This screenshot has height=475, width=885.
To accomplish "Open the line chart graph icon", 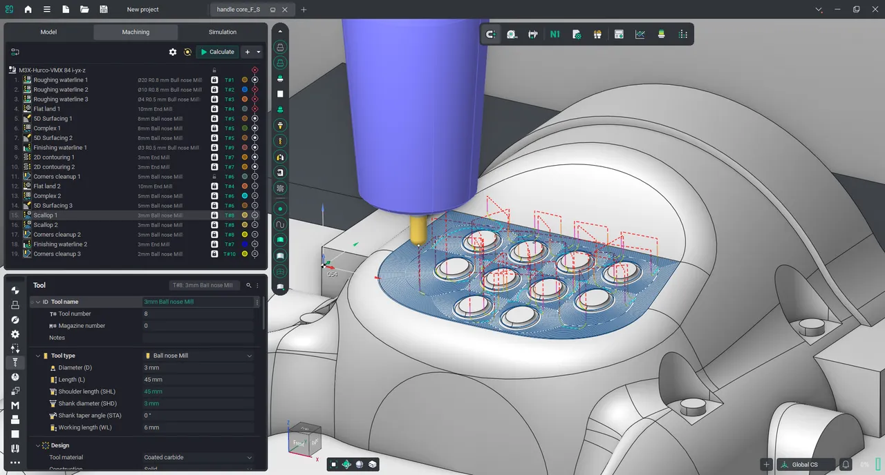I will click(640, 34).
